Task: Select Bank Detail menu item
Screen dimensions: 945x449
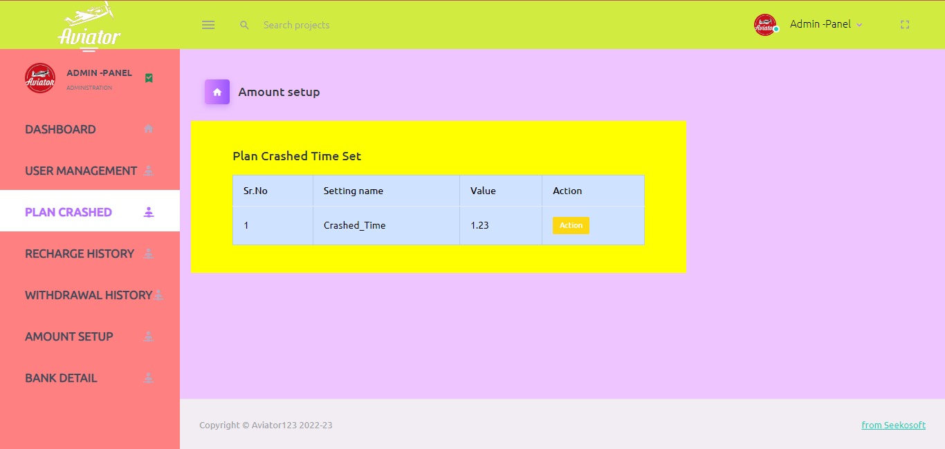Action: [x=61, y=378]
